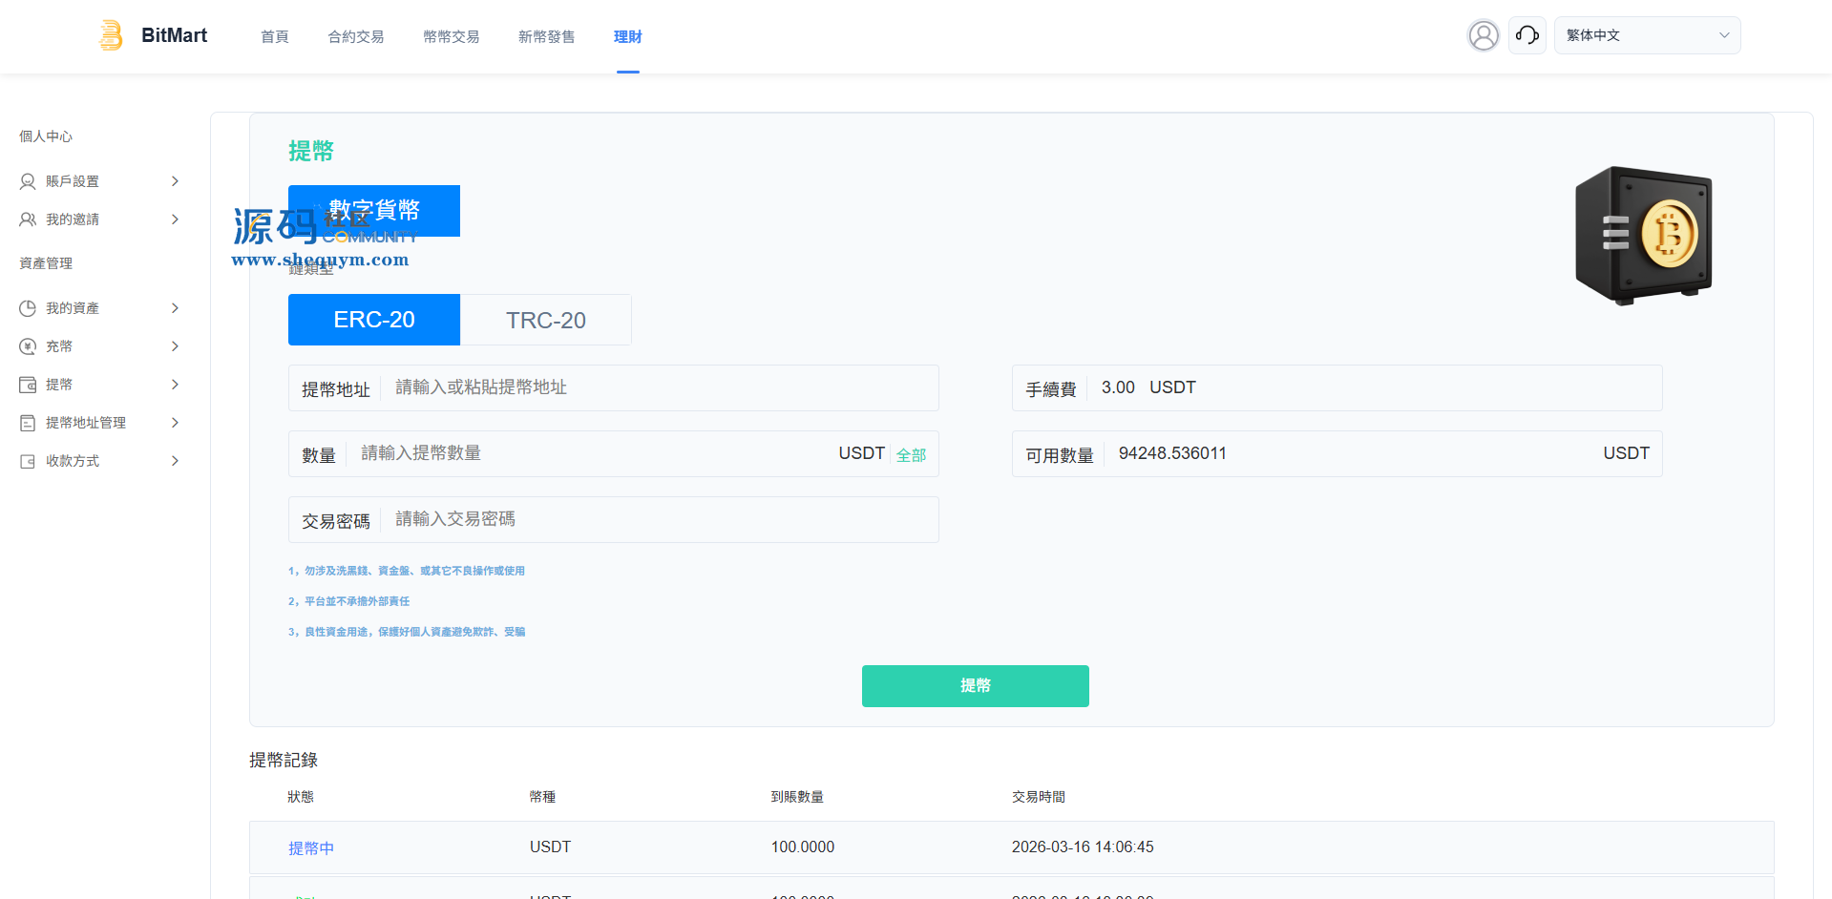Click the 我的邀請 people icon in sidebar

pyautogui.click(x=28, y=220)
